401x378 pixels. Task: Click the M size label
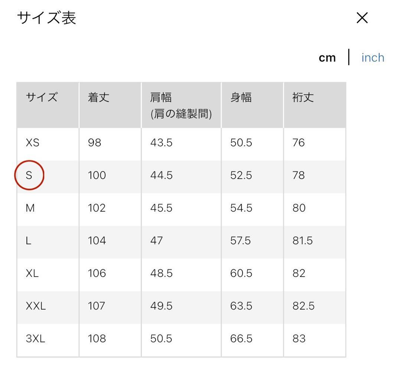(31, 208)
